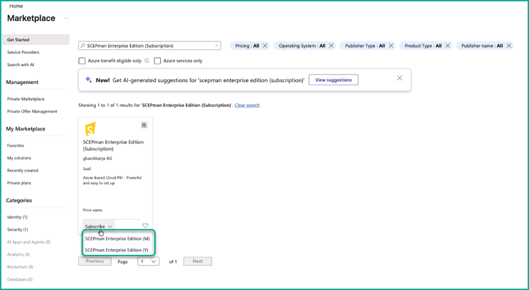Click the SCEPman yellow logo icon
The height and width of the screenshot is (290, 529).
[90, 129]
